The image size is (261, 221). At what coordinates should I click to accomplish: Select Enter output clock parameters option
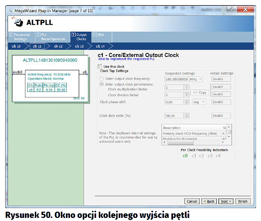(x=102, y=84)
